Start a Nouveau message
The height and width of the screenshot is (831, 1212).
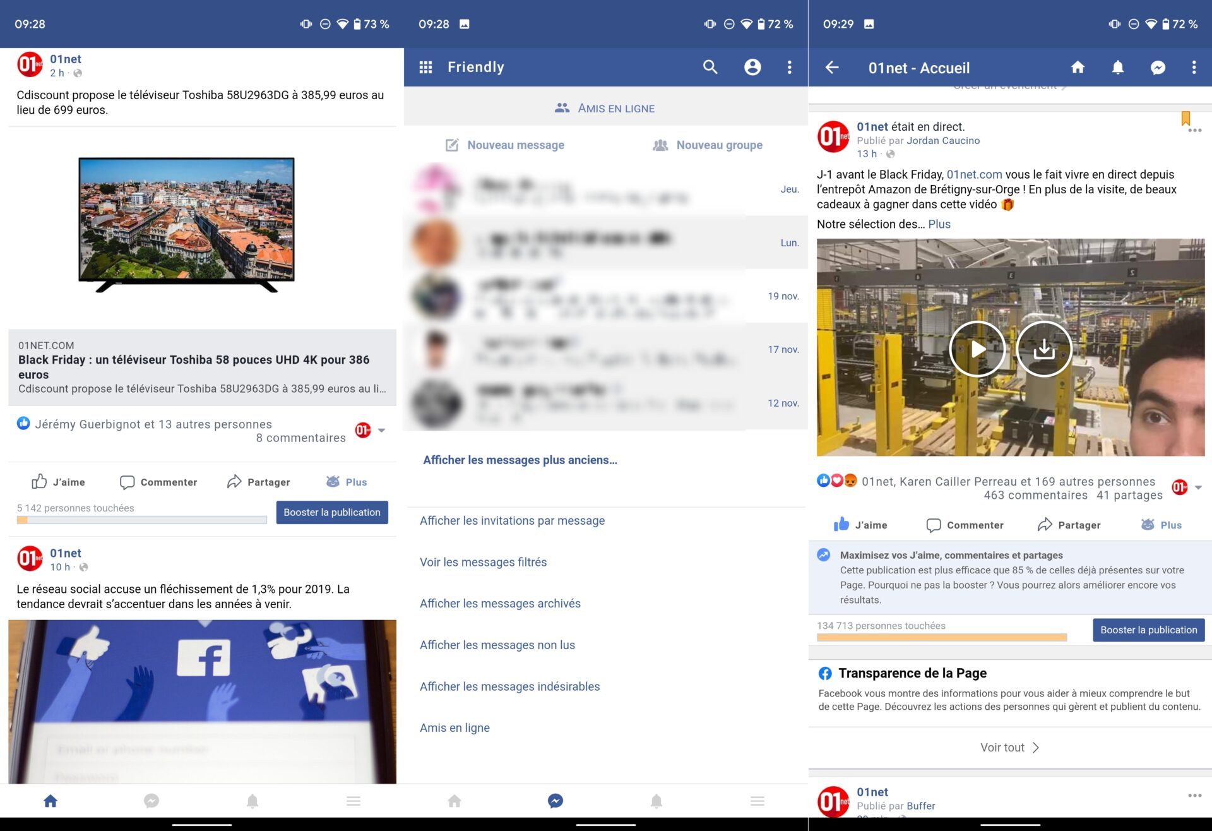tap(505, 145)
